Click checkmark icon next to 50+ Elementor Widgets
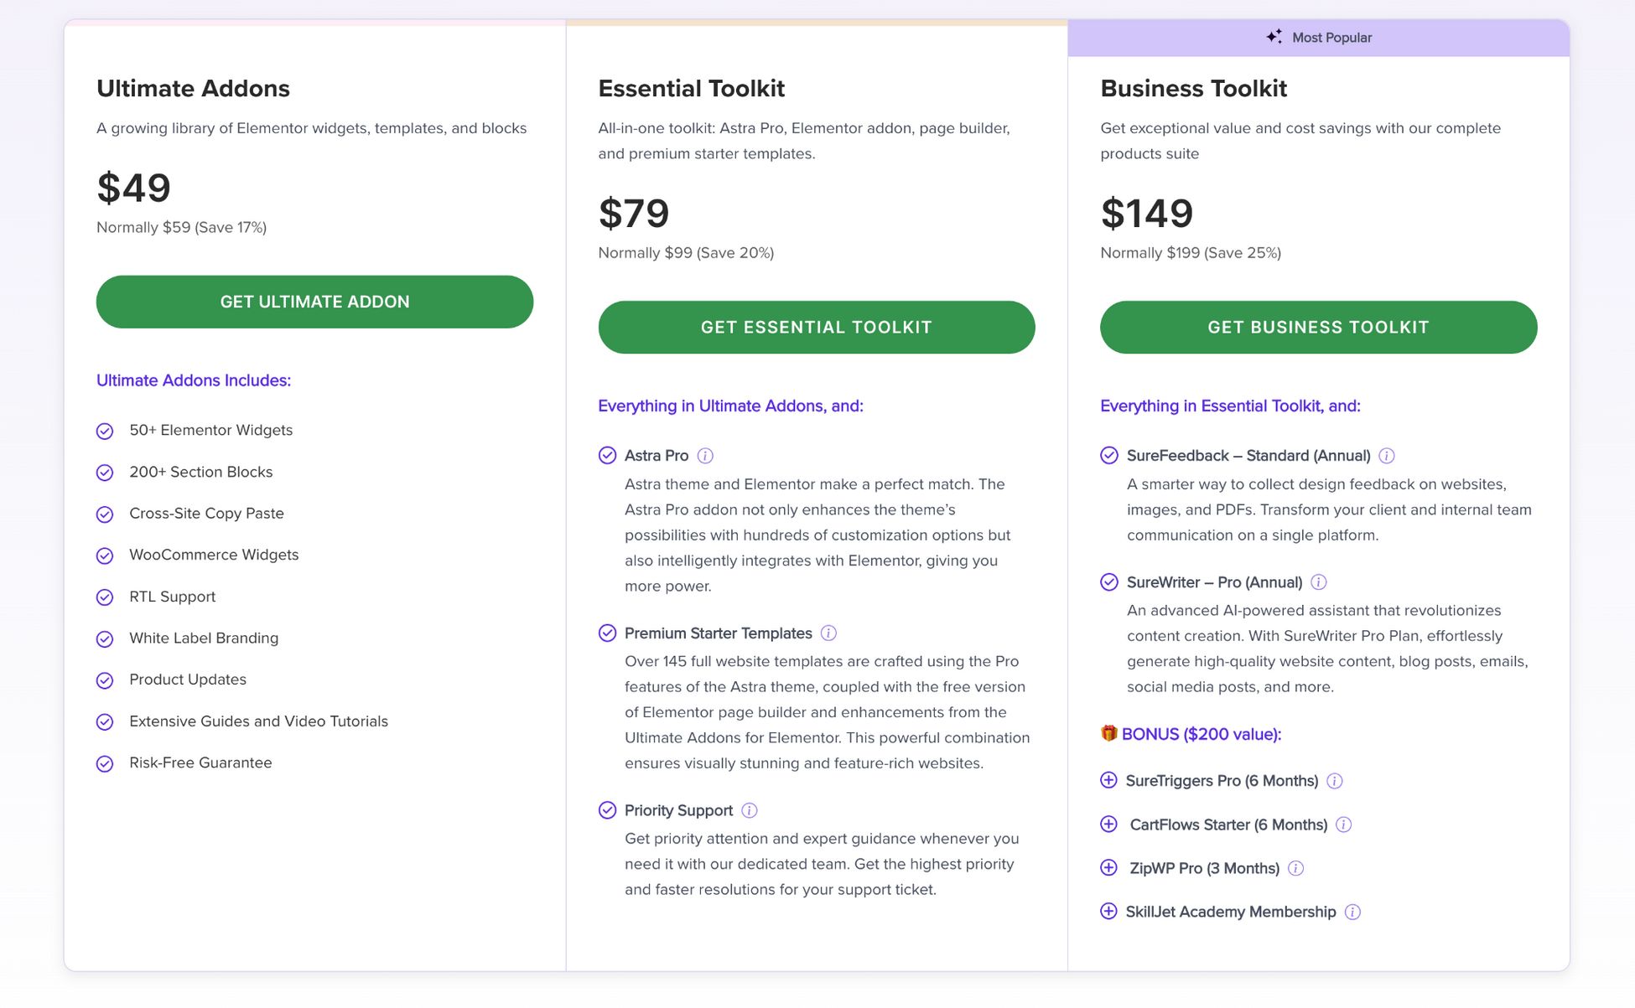Image resolution: width=1635 pixels, height=1008 pixels. pyautogui.click(x=105, y=431)
